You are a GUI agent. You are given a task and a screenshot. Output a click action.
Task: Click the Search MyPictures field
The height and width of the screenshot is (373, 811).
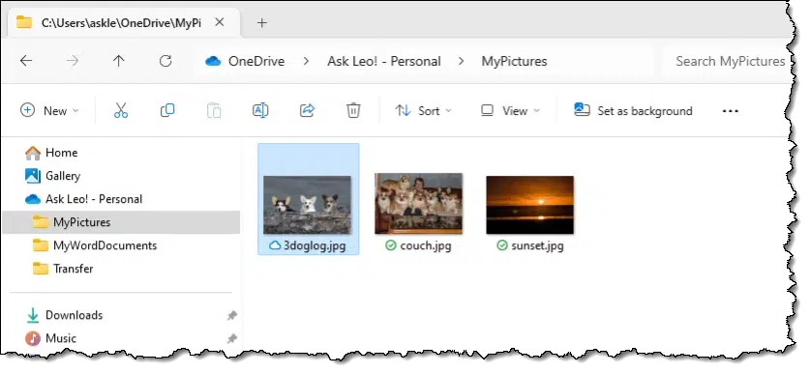[730, 61]
